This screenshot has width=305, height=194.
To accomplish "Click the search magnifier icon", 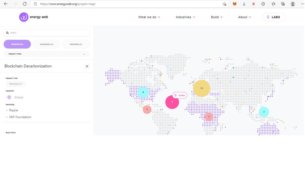I will [7, 33].
